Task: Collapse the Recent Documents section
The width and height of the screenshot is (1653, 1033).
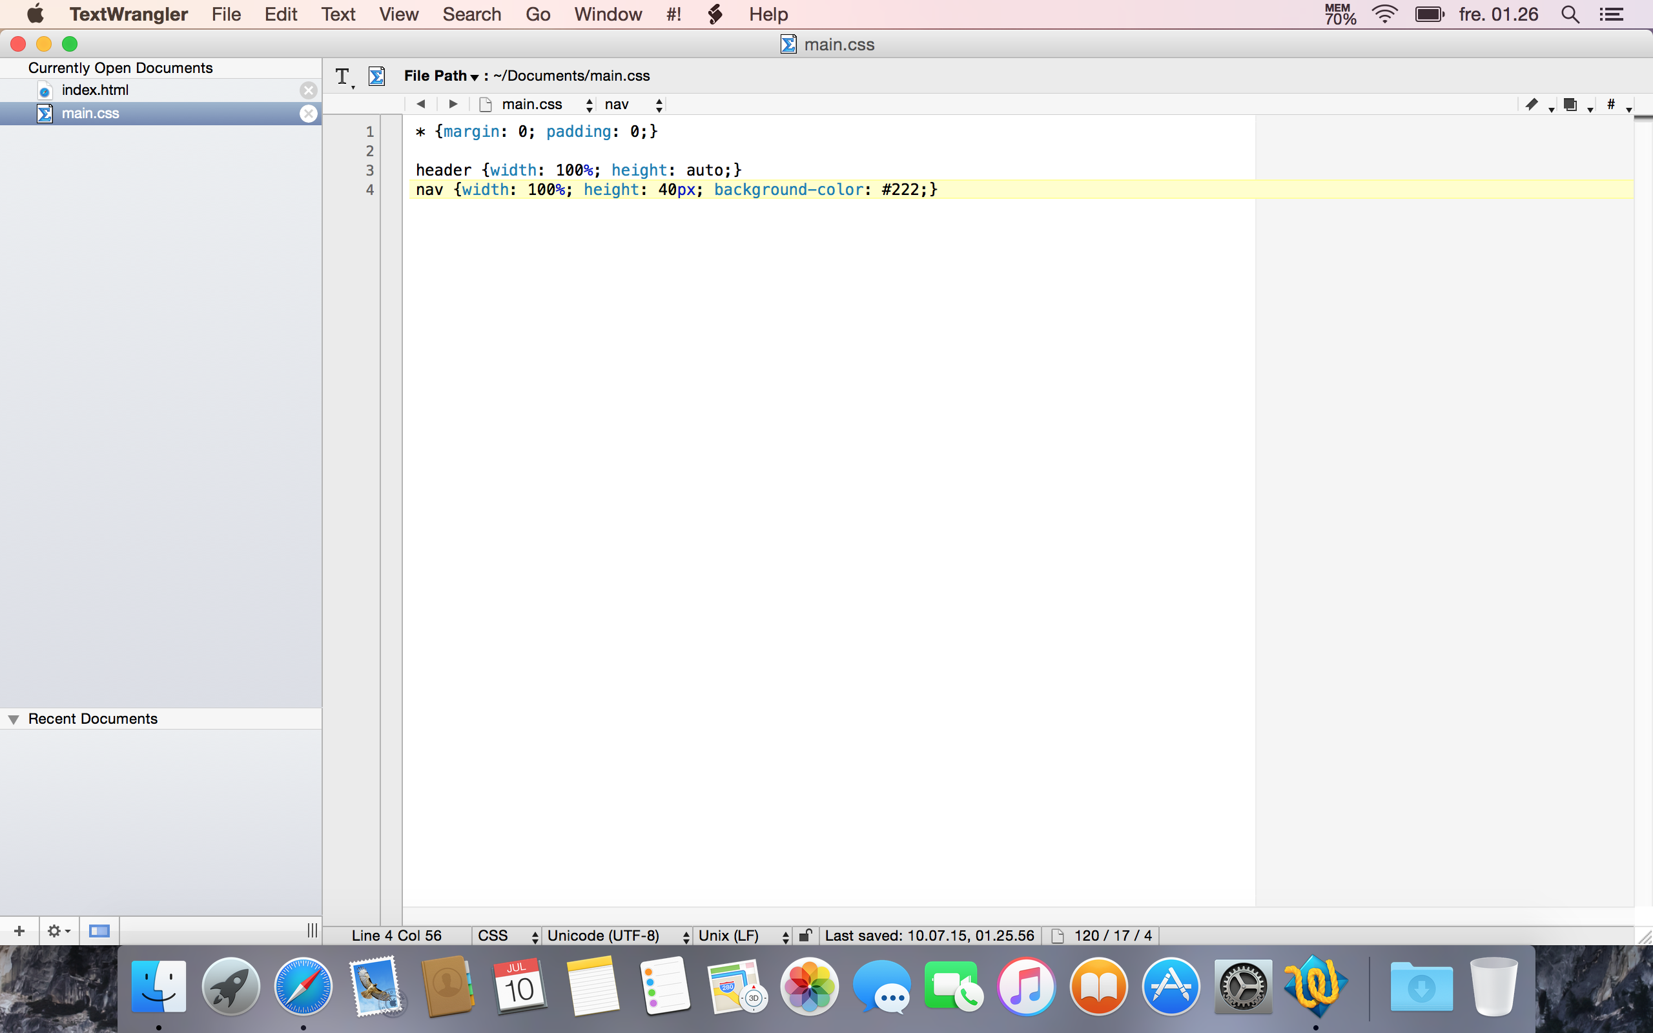Action: [13, 719]
